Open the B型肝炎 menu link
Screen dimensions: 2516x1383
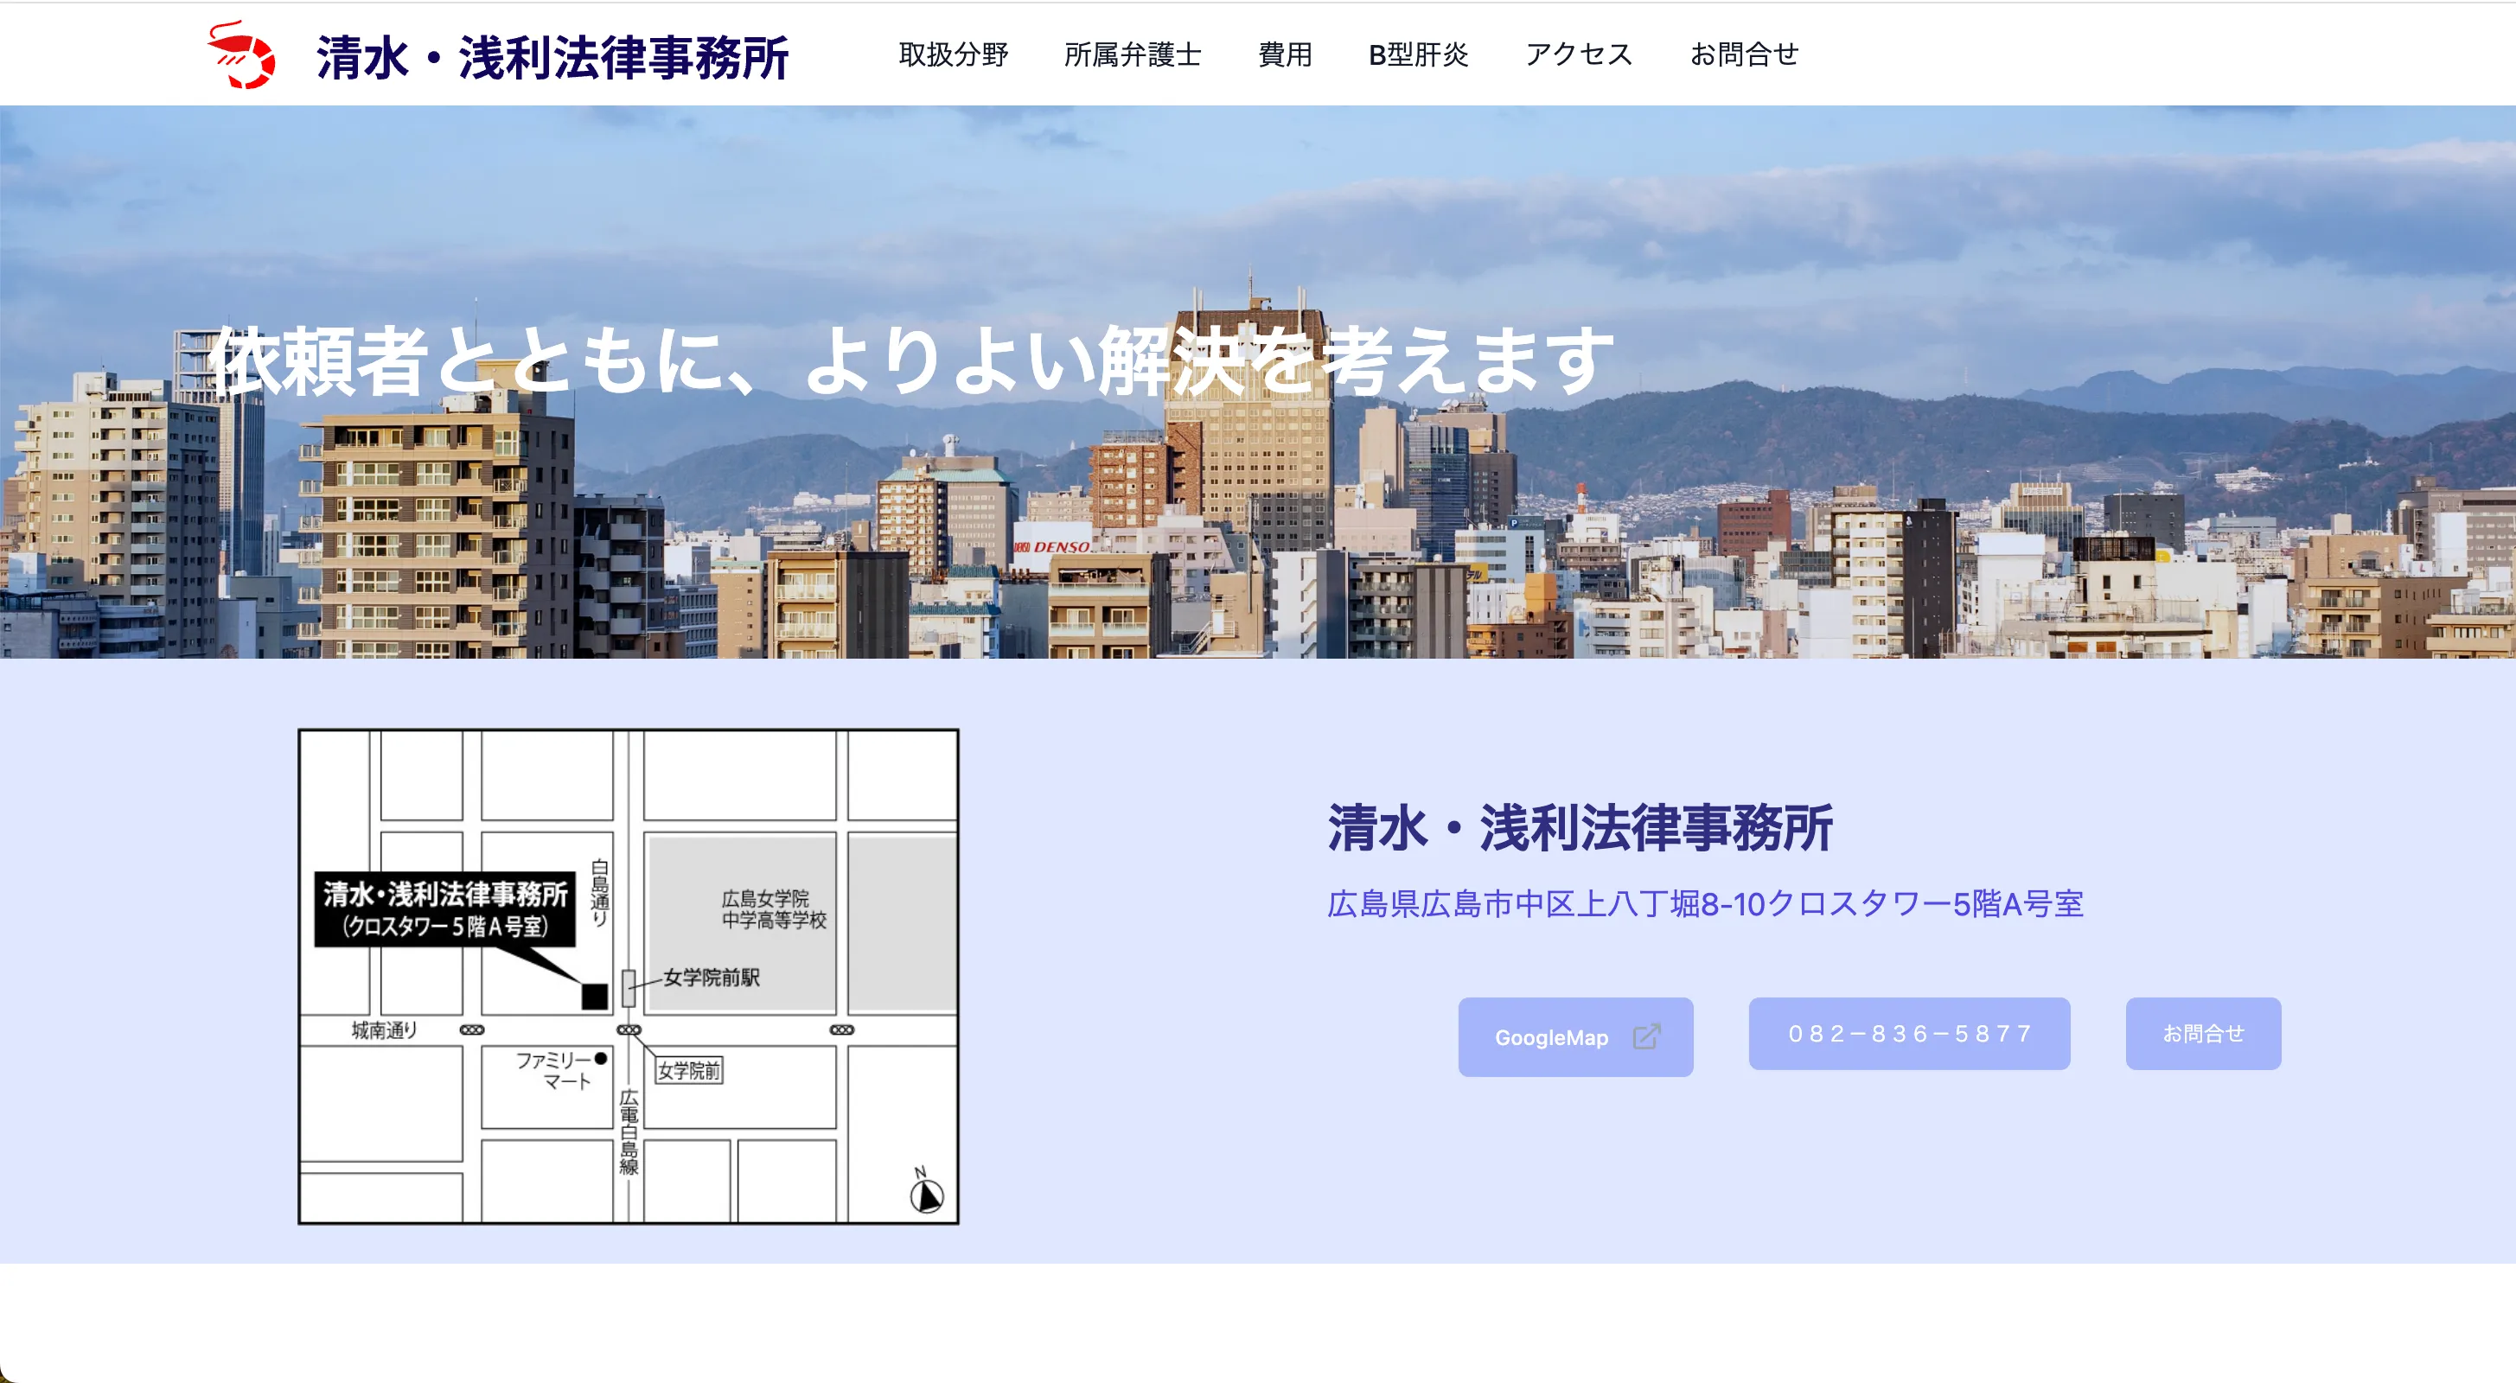1418,54
